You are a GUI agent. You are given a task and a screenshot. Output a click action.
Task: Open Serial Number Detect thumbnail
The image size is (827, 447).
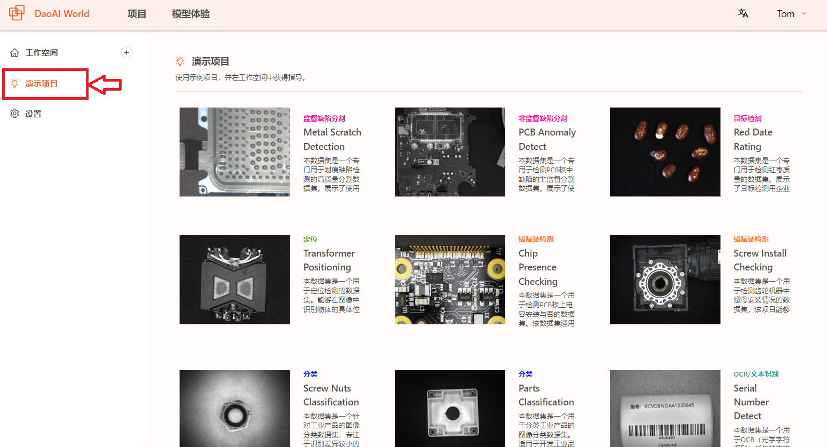click(x=665, y=409)
